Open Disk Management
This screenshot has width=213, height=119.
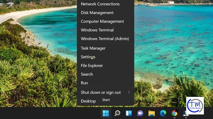tap(106, 13)
